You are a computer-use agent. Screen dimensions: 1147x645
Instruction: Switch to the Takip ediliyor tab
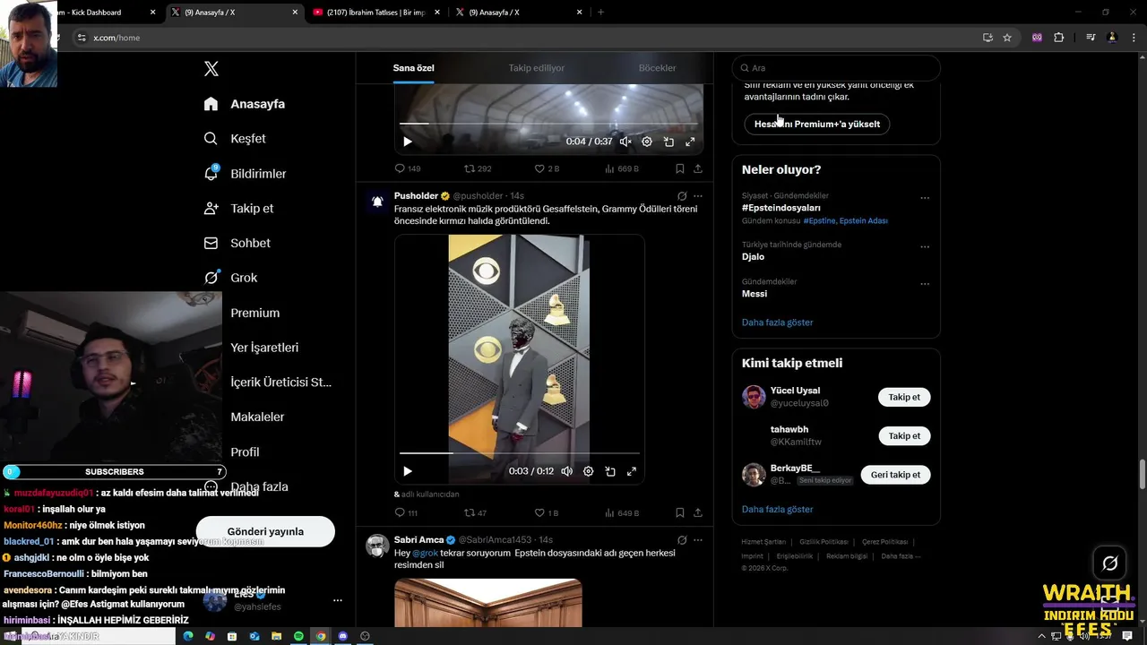537,68
